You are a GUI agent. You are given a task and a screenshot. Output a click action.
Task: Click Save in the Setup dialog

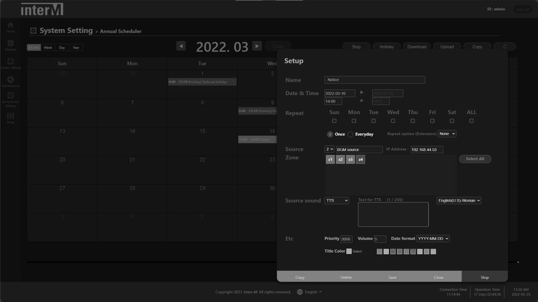[392, 277]
